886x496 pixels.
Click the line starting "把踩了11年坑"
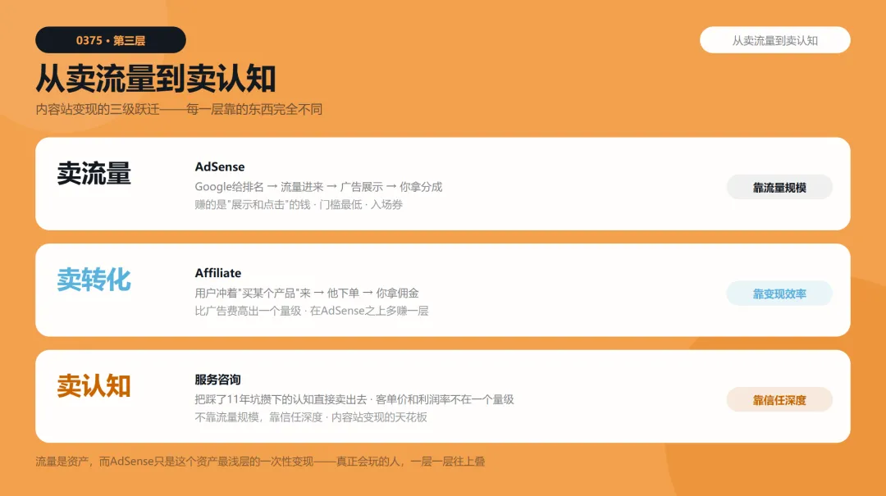pos(354,399)
